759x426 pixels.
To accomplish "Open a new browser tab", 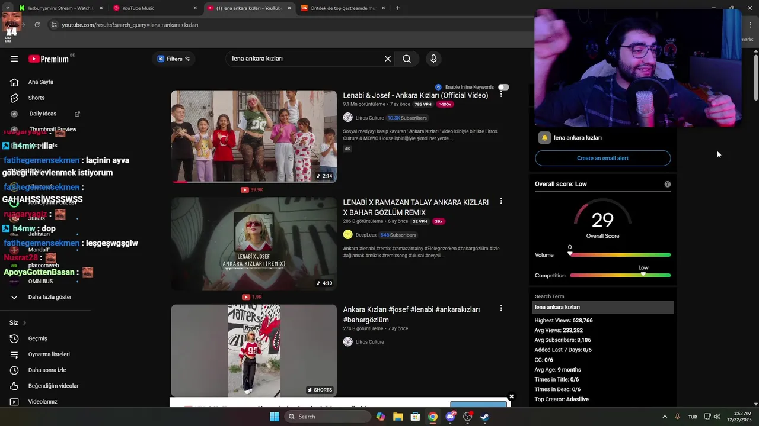I will [x=397, y=8].
